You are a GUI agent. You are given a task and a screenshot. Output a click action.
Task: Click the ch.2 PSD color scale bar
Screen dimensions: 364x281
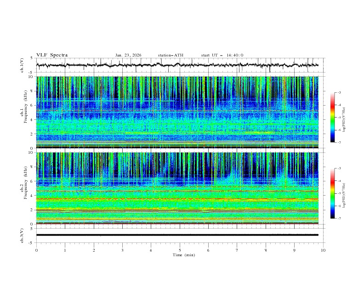[332, 193]
